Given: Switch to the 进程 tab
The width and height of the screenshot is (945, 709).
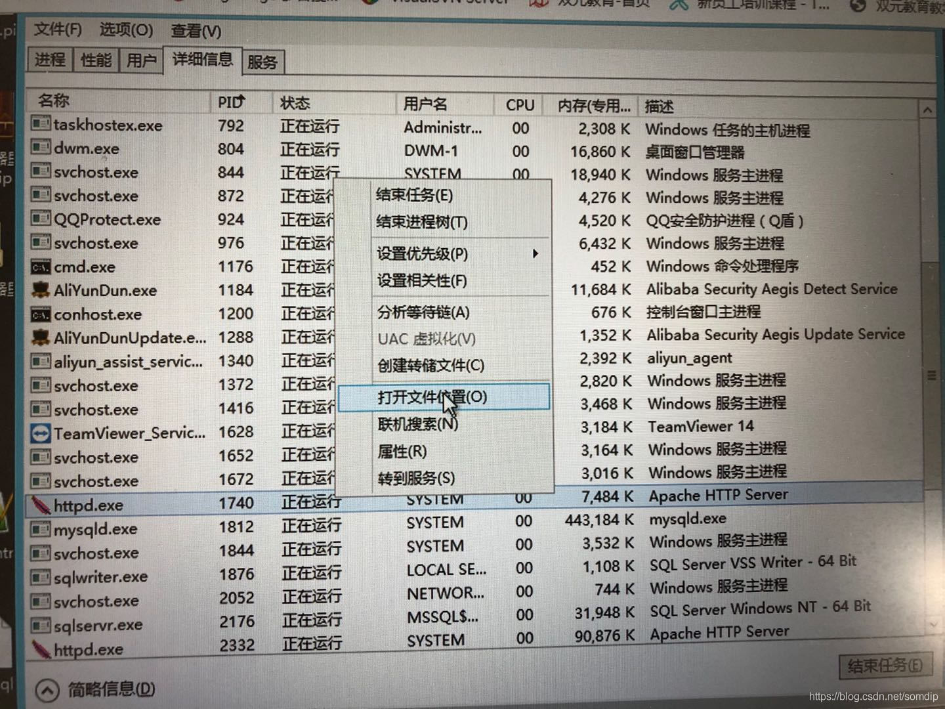Looking at the screenshot, I should click(x=51, y=60).
